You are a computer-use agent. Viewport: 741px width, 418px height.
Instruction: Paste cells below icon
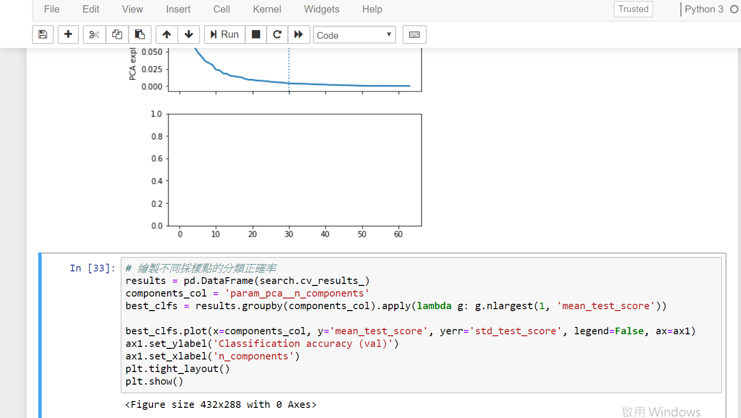pyautogui.click(x=140, y=34)
